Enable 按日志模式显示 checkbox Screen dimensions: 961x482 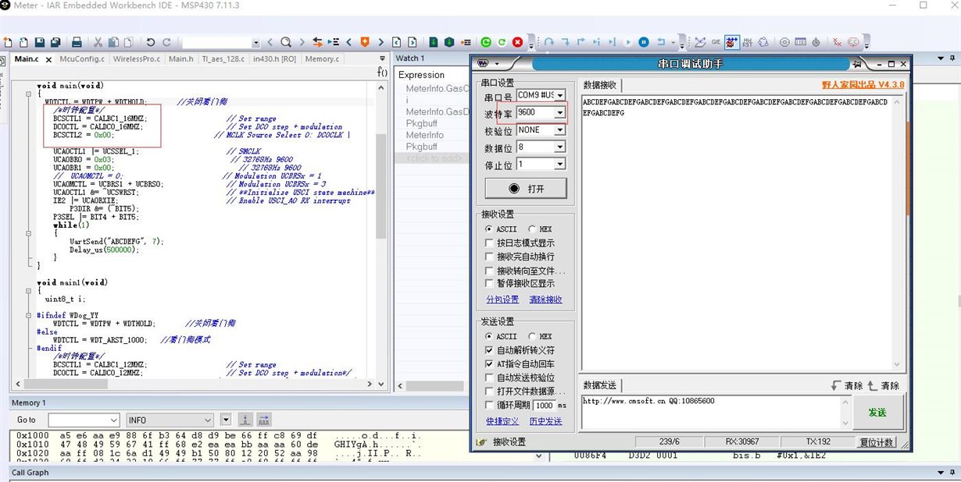pos(489,243)
